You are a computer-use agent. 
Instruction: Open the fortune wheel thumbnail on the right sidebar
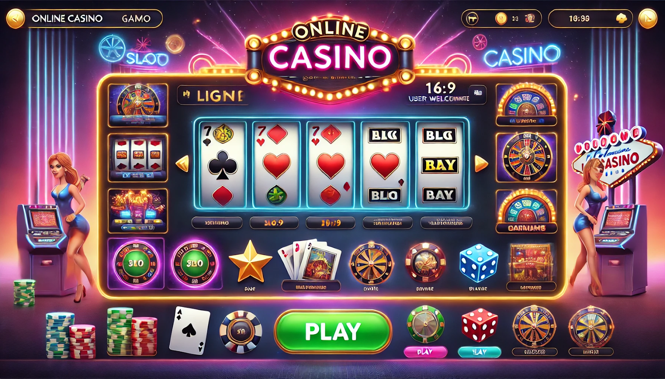(527, 158)
